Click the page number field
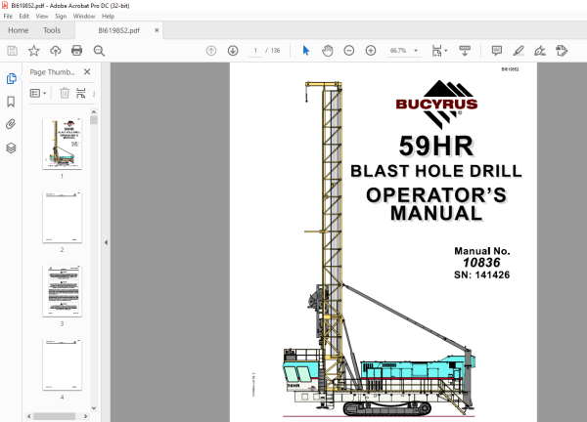The height and width of the screenshot is (422, 587). [255, 51]
